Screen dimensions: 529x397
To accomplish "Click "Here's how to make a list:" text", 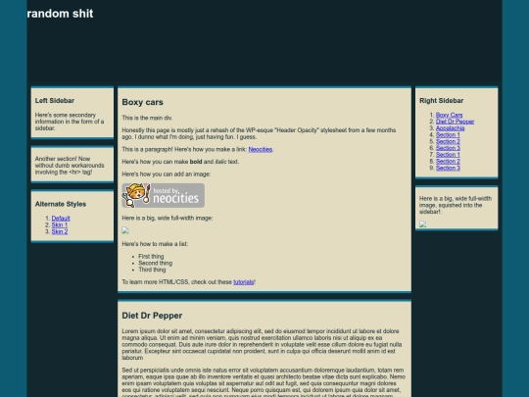I will 155,244.
